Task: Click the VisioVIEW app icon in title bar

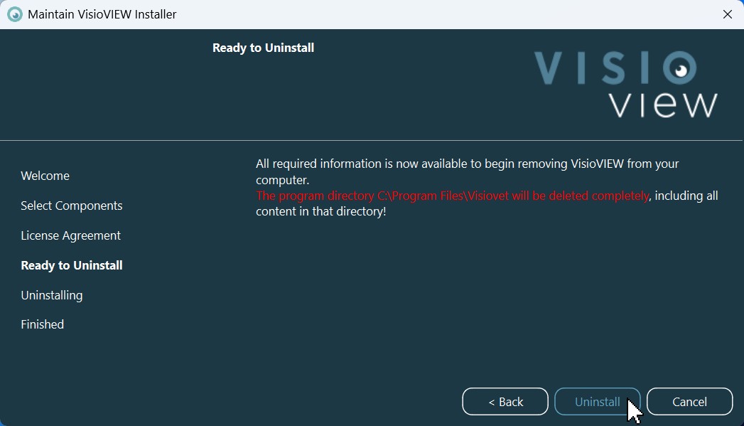Action: click(14, 14)
